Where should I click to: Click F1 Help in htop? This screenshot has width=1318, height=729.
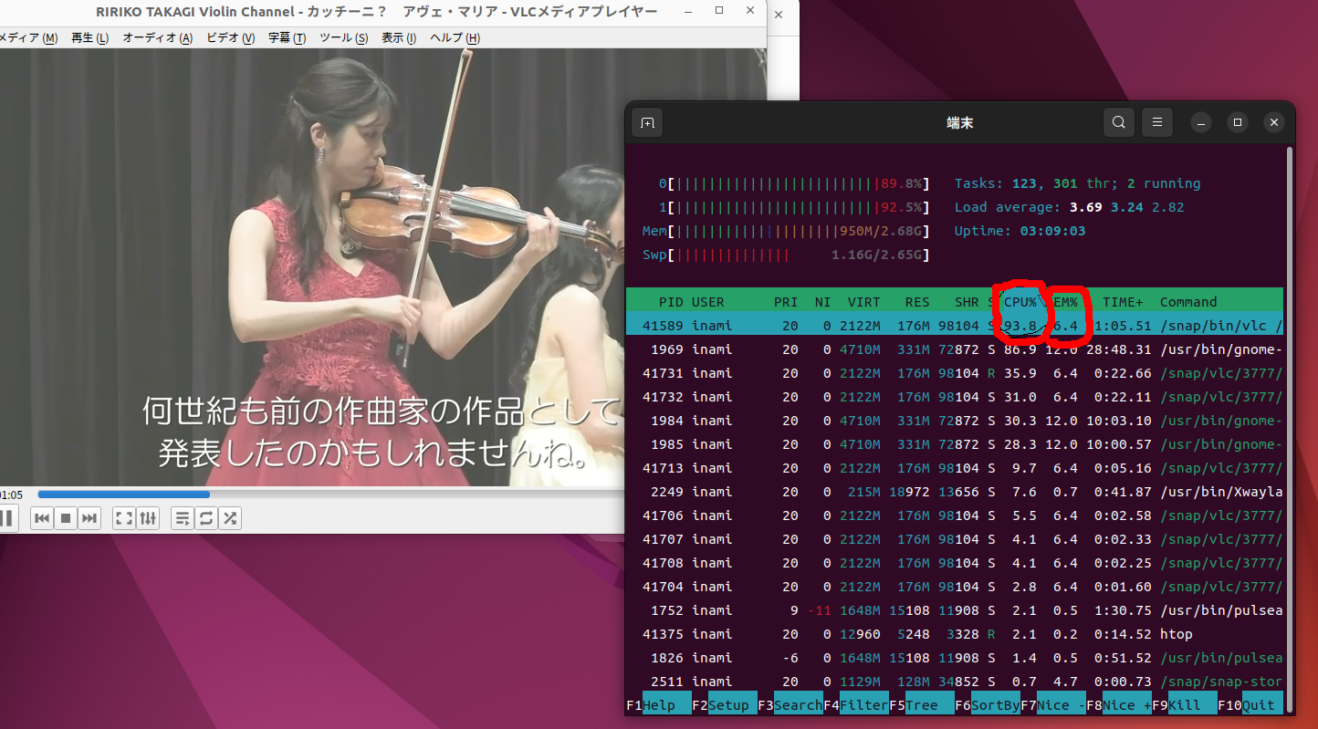(x=659, y=705)
